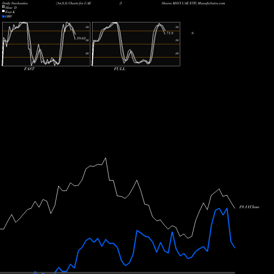The height and width of the screenshot is (274, 274).
Task: Click the Fast K legend swatch
Action: click(3, 12)
